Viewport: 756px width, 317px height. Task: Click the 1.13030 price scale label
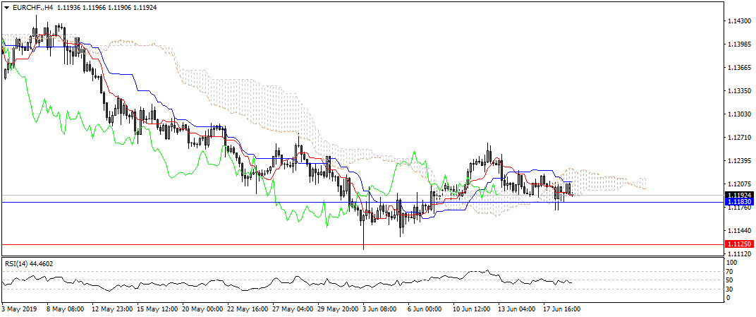pos(738,114)
